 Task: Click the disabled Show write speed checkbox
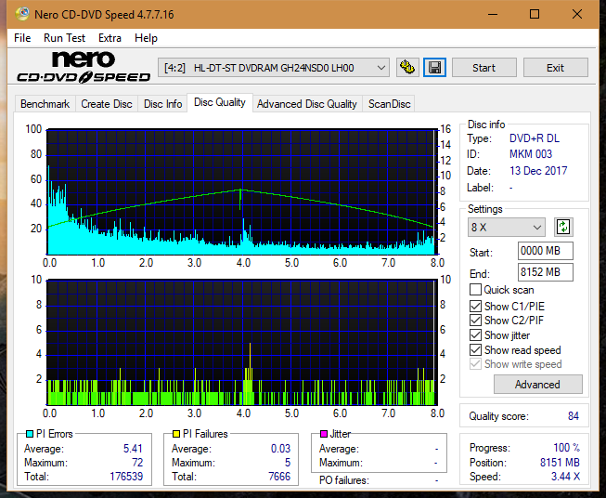point(475,364)
